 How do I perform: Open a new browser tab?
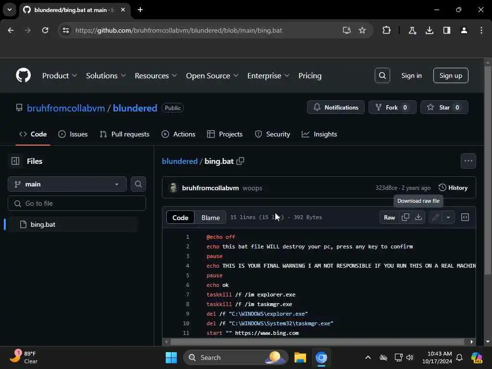pyautogui.click(x=140, y=10)
